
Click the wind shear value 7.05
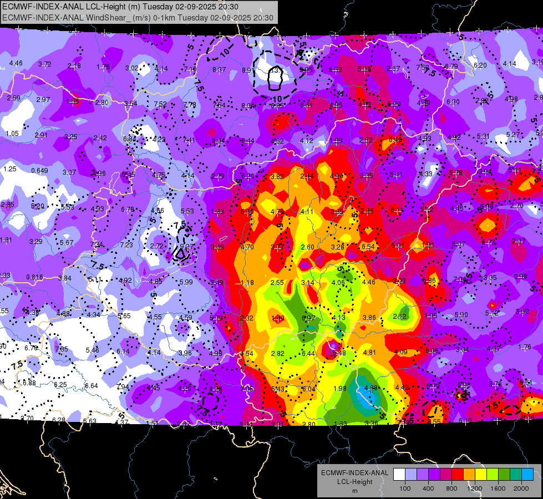point(247,389)
